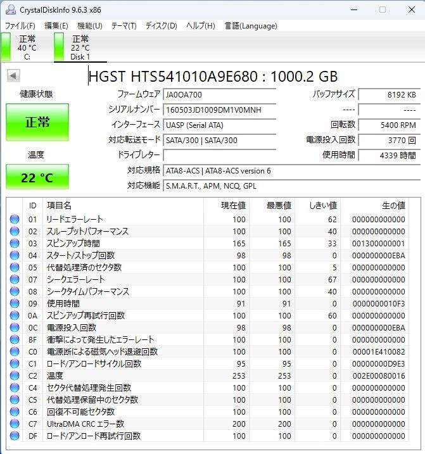425x454 pixels.
Task: Click the buffer size value 8192 KB
Action: (390, 95)
